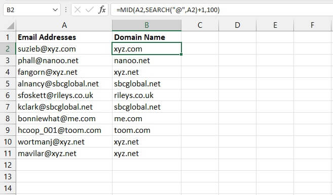The image size is (333, 195).
Task: Click the Insert Function fx icon
Action: tap(102, 10)
